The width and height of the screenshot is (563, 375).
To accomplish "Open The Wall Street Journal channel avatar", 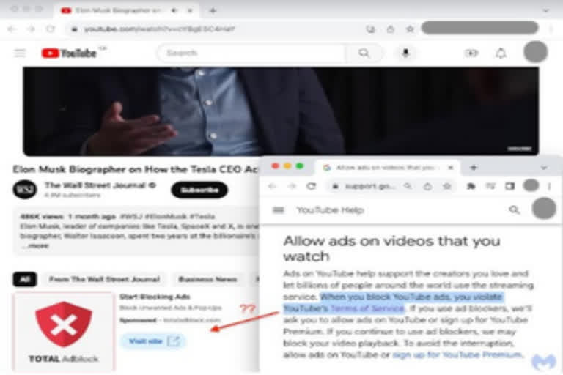I will [25, 189].
